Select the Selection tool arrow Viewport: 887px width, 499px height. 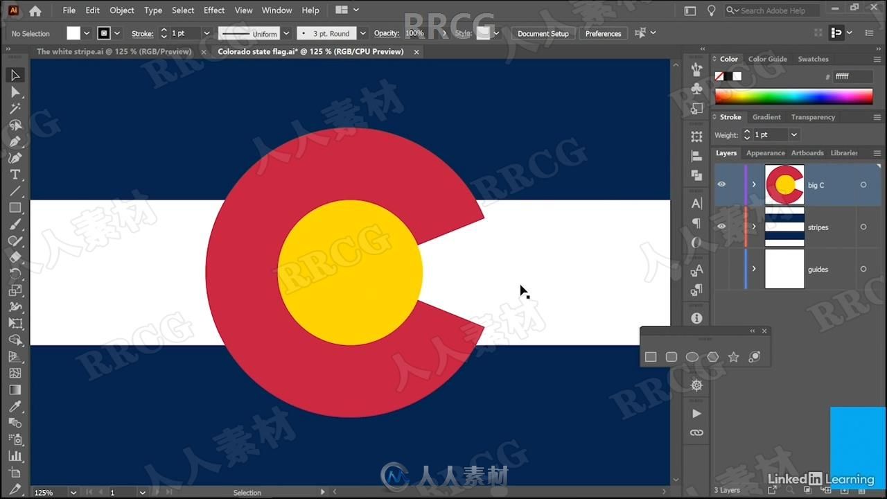(15, 75)
